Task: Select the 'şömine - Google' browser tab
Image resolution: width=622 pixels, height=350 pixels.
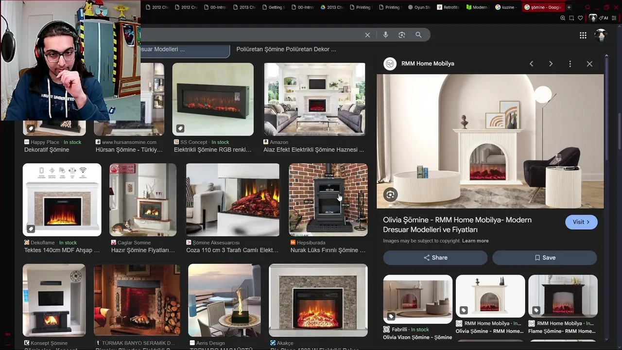Action: click(x=542, y=7)
